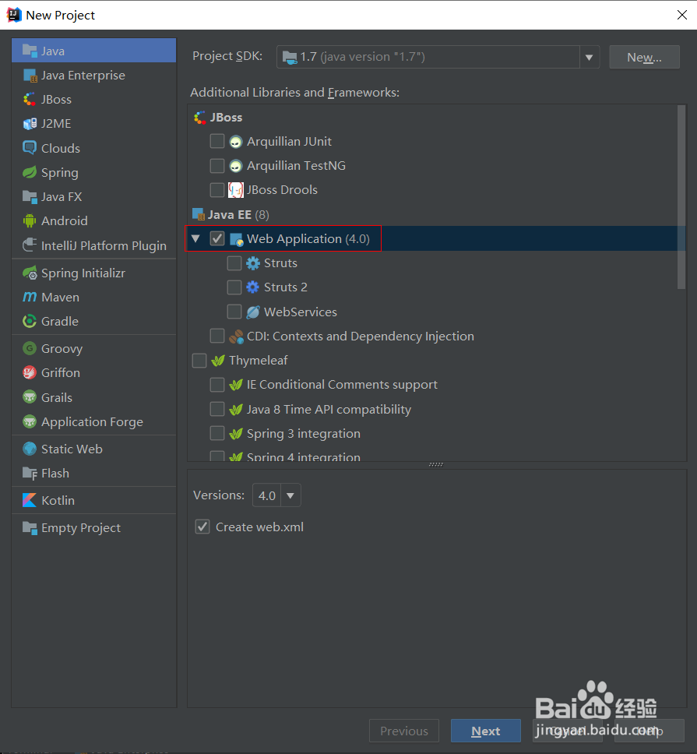This screenshot has width=697, height=754.
Task: Click the J2ME icon
Action: [30, 124]
